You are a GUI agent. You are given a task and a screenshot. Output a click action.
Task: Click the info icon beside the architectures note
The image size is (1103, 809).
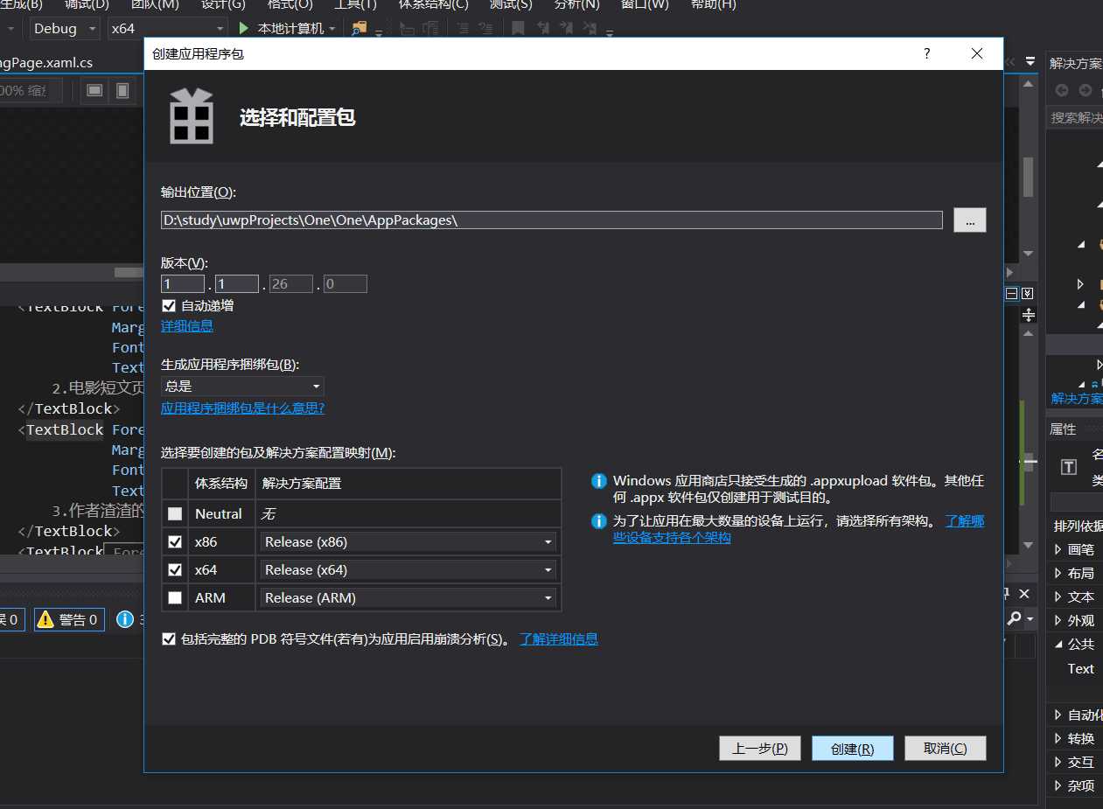(599, 521)
